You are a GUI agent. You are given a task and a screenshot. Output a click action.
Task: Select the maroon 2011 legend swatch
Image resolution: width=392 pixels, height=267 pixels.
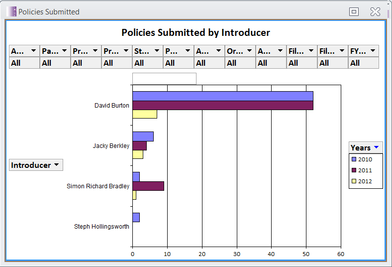click(354, 170)
